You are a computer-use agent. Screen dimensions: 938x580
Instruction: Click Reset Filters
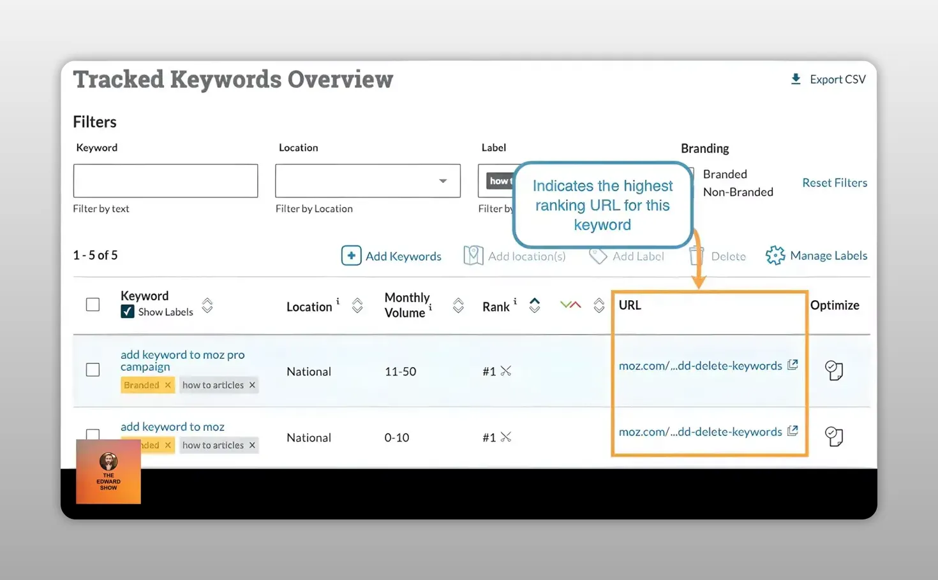coord(835,183)
